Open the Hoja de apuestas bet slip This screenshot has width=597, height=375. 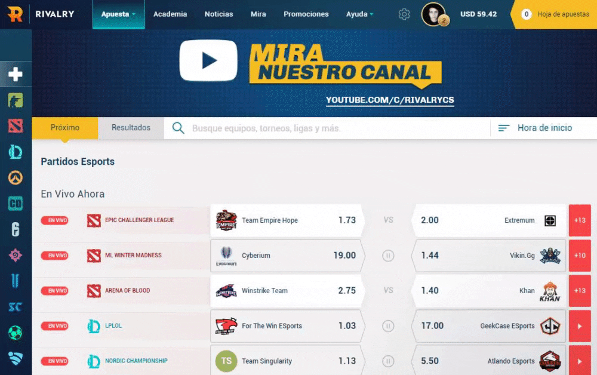pyautogui.click(x=555, y=14)
